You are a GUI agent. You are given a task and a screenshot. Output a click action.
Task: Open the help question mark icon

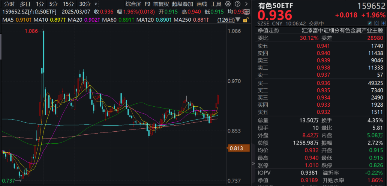click(237, 4)
